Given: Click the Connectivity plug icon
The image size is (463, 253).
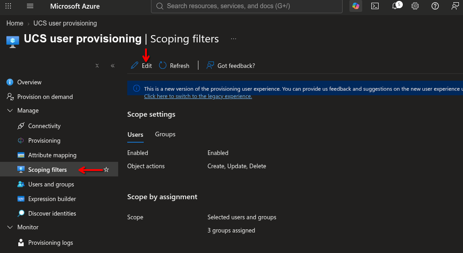Looking at the screenshot, I should 21,126.
